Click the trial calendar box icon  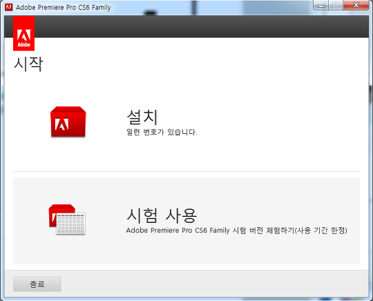pos(67,220)
